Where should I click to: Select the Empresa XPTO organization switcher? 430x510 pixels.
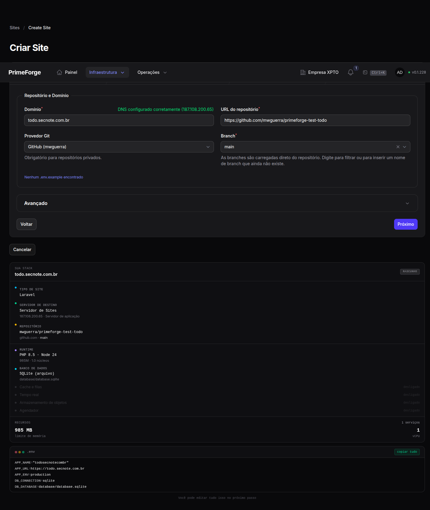[x=319, y=72]
